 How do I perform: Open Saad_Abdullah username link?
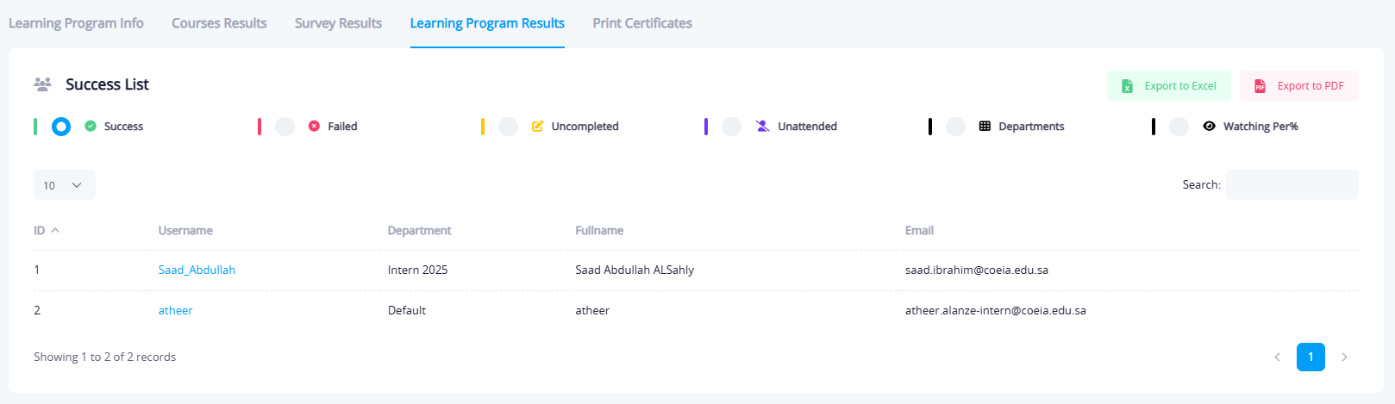point(197,270)
